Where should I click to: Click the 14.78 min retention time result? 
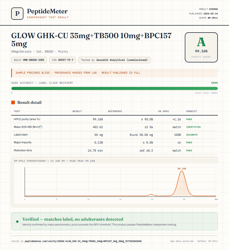click(95, 150)
